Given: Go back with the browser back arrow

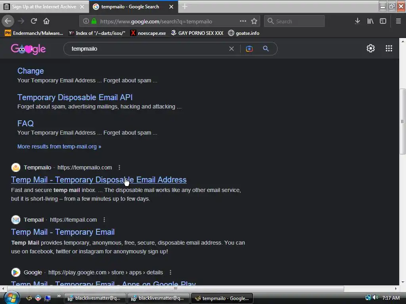Looking at the screenshot, I should [8, 21].
